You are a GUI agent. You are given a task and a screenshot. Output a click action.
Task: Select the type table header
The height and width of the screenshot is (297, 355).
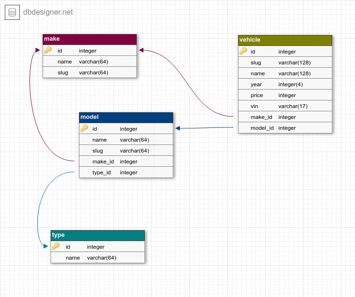(x=98, y=235)
